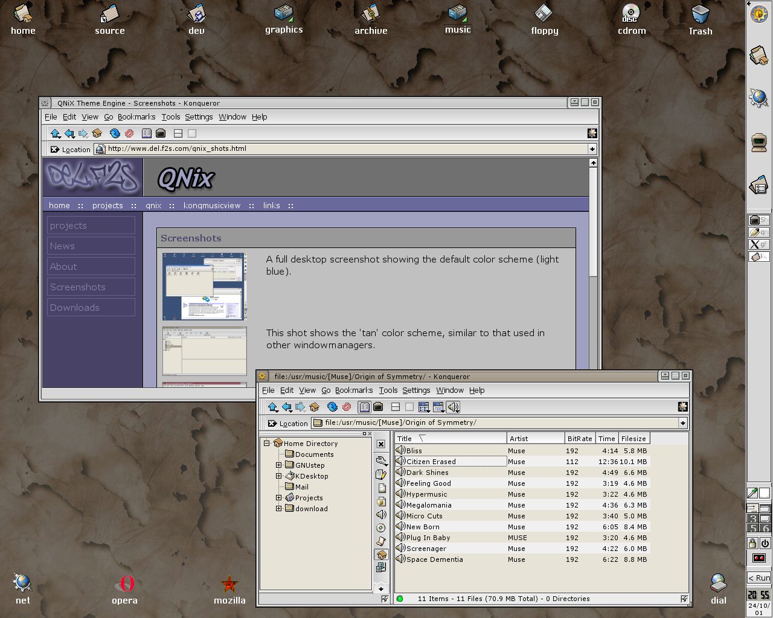Toggle link checkbox at music list status bar
This screenshot has height=618, width=773.
click(684, 599)
